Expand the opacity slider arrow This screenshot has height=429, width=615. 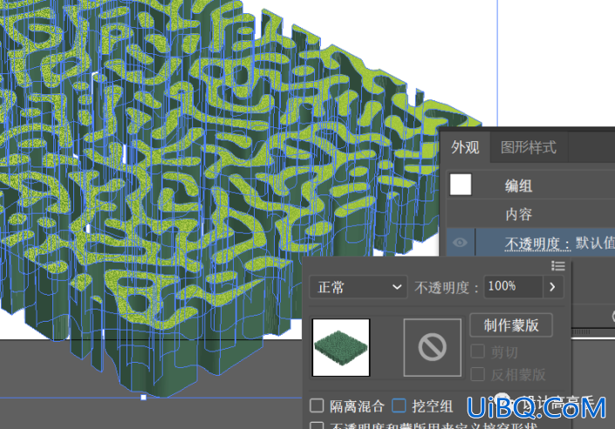(553, 287)
